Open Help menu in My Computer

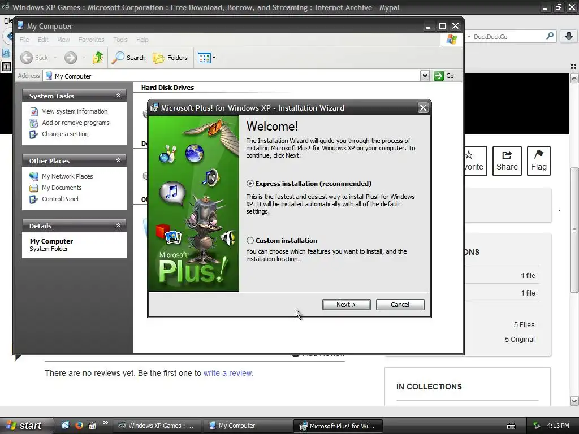click(x=142, y=40)
